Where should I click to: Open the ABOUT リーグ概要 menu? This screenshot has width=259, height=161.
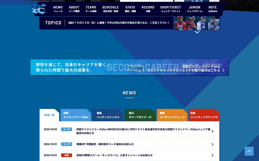[74, 9]
